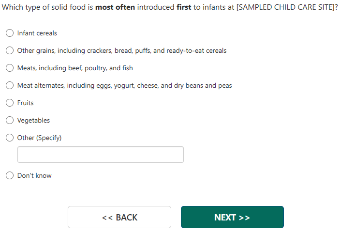This screenshot has height=235, width=341.
Task: Select the Other (Specify) radio circle
Action: coord(10,138)
